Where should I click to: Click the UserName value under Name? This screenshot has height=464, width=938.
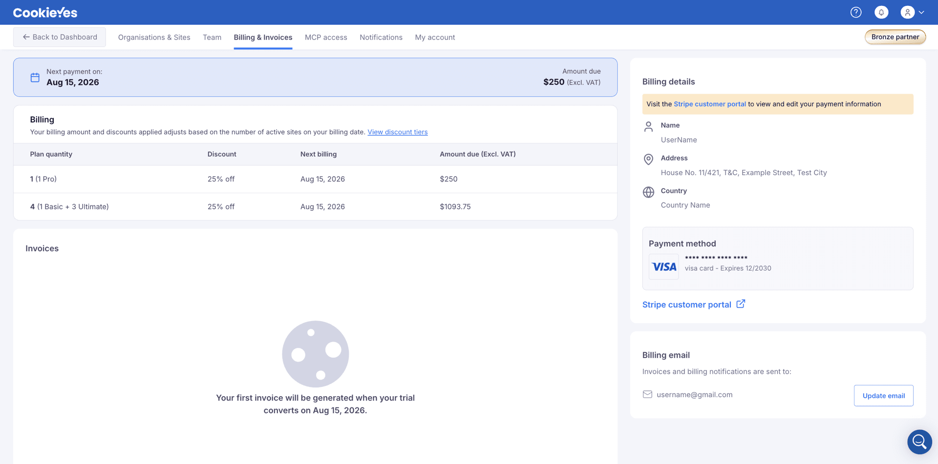coord(679,140)
